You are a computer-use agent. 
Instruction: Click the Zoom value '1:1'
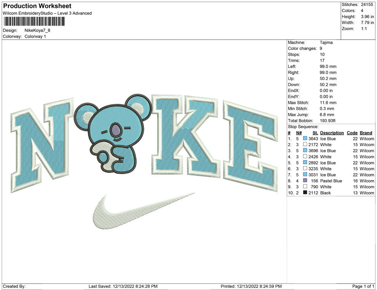(364, 29)
